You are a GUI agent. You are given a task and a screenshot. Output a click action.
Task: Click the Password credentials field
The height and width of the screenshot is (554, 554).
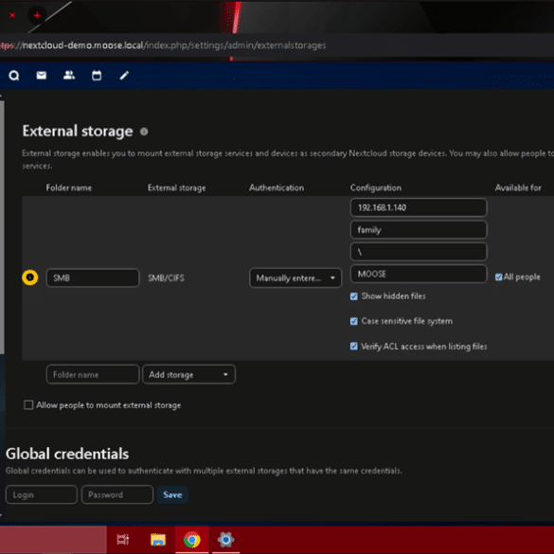pyautogui.click(x=117, y=494)
